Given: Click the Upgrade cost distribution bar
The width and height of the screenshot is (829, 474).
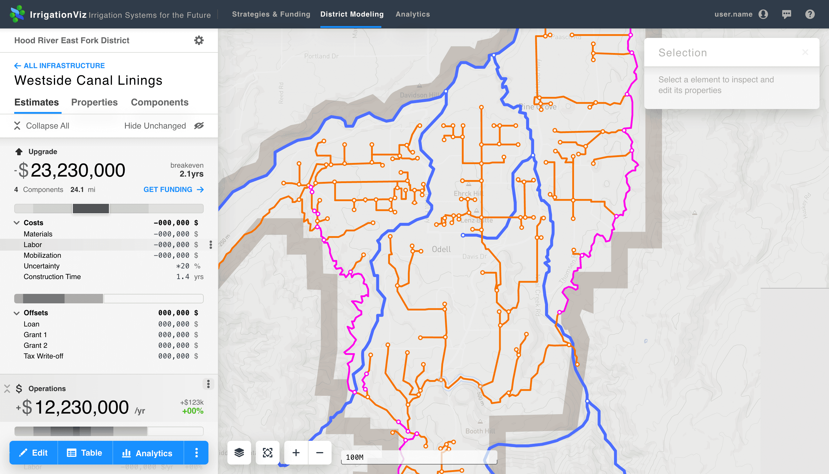Looking at the screenshot, I should (x=109, y=208).
